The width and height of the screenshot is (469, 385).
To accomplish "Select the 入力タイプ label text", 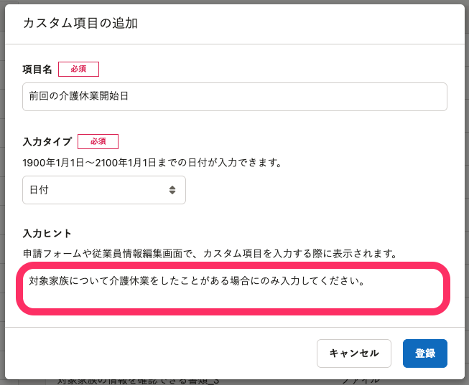I will pyautogui.click(x=47, y=142).
